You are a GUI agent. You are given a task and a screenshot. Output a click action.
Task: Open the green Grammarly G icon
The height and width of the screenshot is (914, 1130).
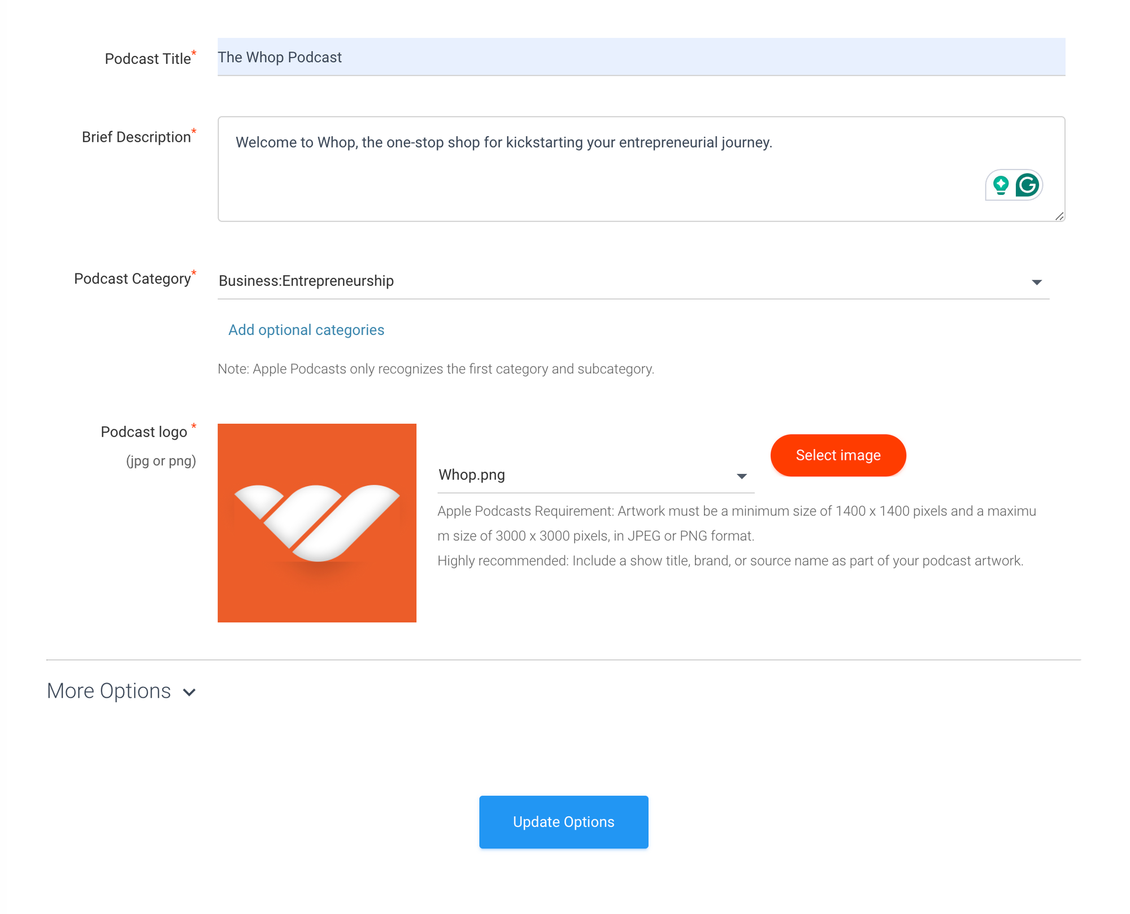1027,185
